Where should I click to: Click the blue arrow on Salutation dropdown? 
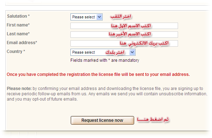point(99,17)
